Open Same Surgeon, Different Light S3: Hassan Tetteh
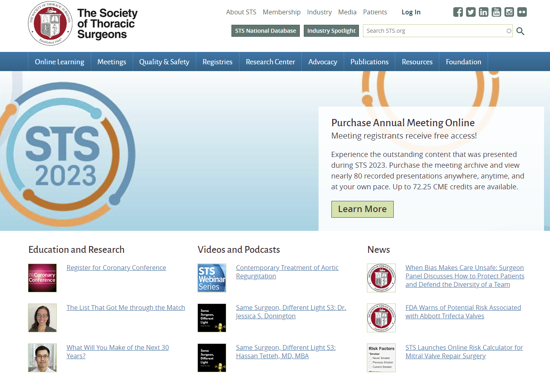 tap(286, 352)
